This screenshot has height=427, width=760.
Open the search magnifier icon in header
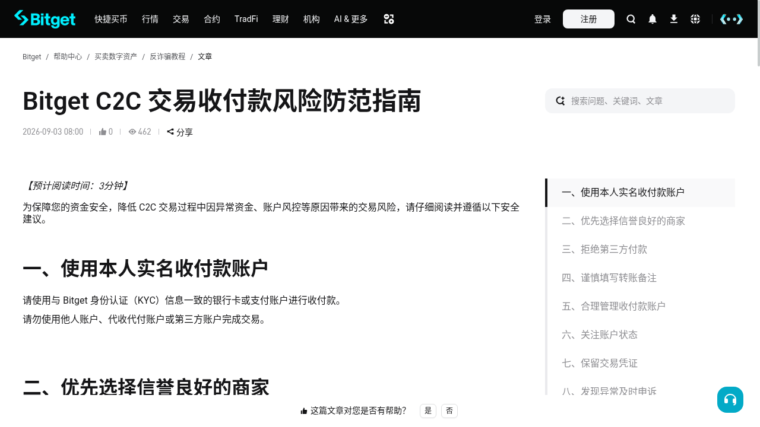631,19
